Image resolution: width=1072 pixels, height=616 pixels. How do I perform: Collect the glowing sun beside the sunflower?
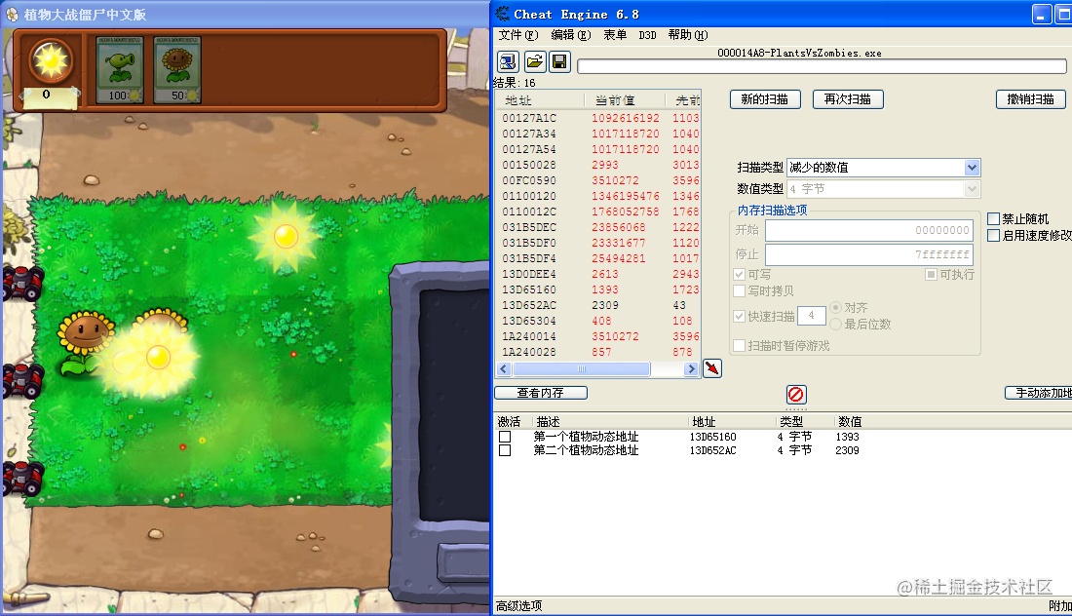click(x=158, y=356)
